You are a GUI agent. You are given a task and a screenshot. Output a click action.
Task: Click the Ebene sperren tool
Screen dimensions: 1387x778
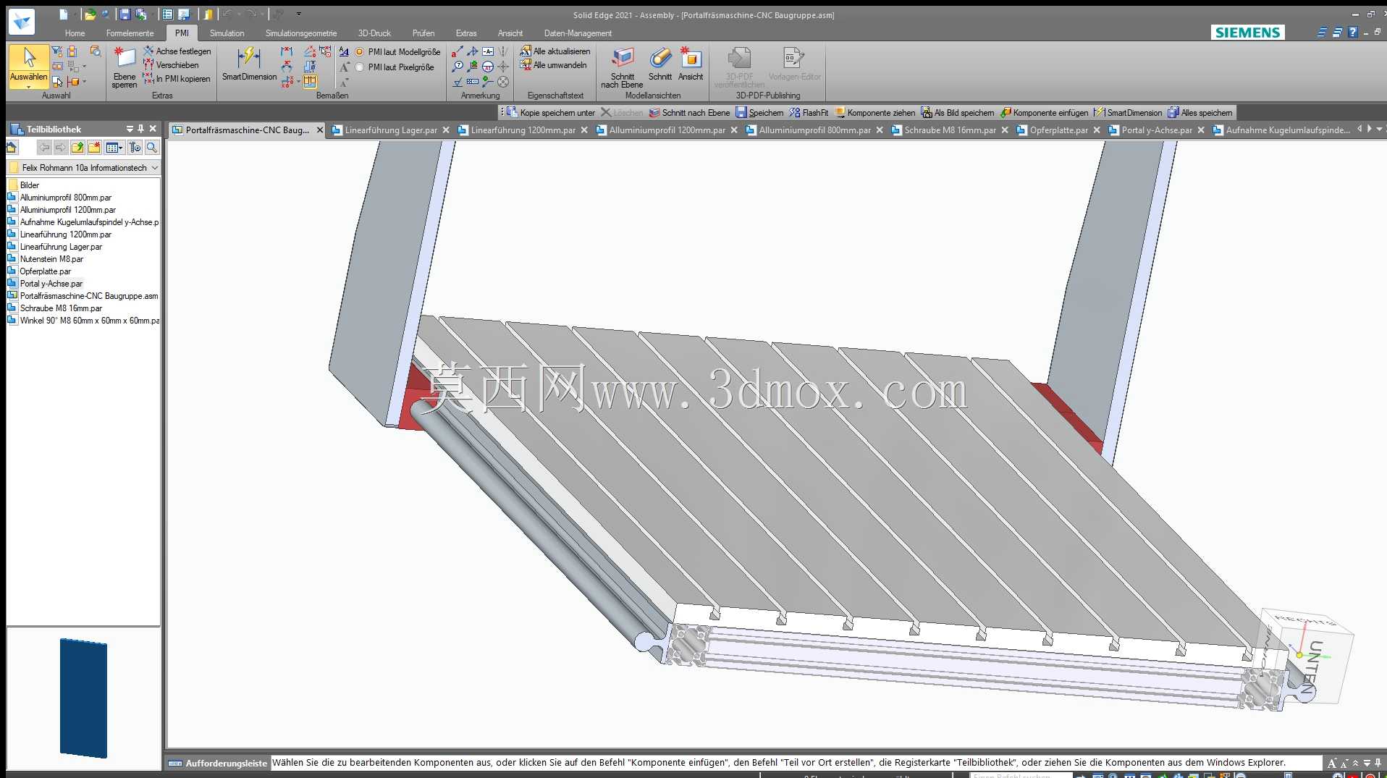[125, 67]
